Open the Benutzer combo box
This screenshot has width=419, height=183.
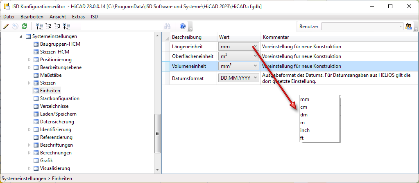[x=362, y=27]
